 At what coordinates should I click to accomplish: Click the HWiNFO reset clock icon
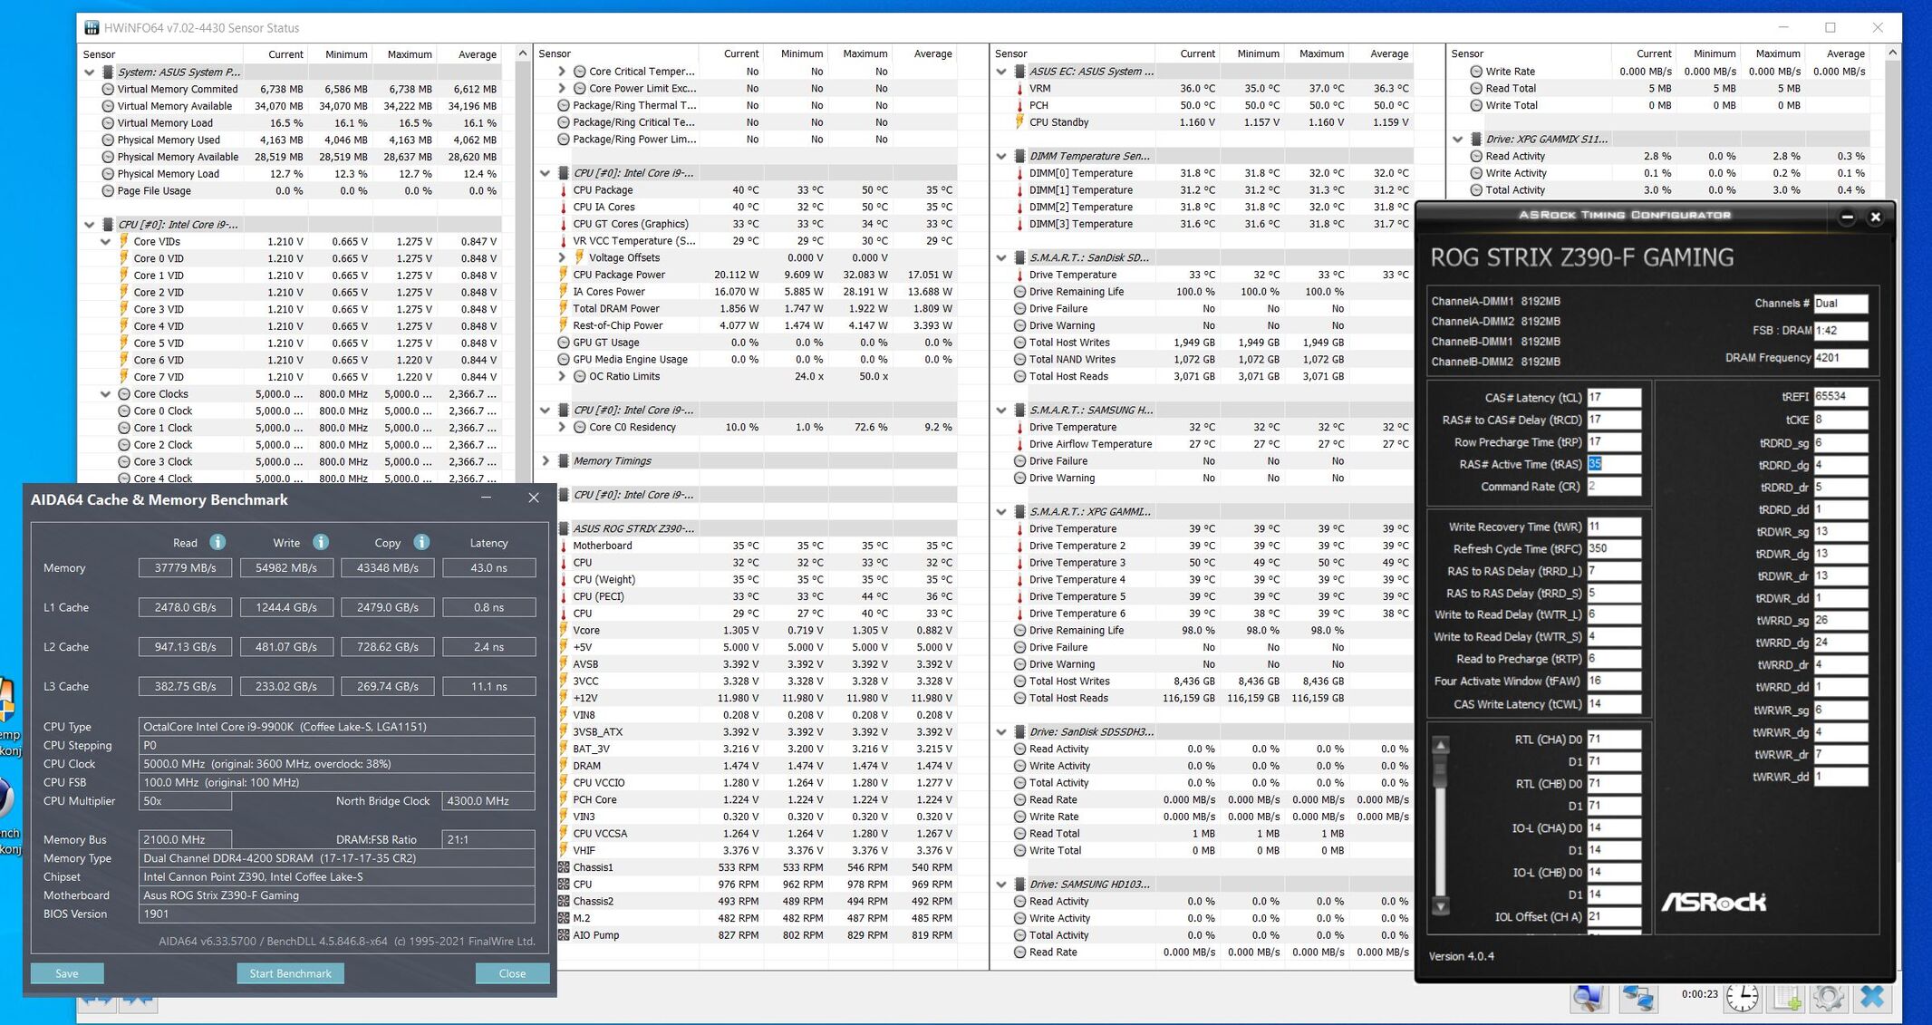click(x=1742, y=998)
